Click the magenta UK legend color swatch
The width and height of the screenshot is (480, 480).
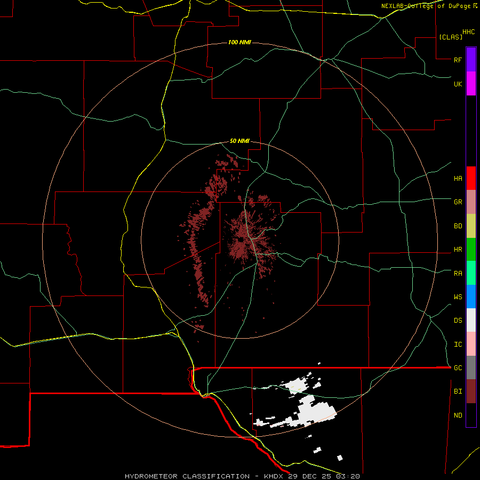tap(471, 84)
